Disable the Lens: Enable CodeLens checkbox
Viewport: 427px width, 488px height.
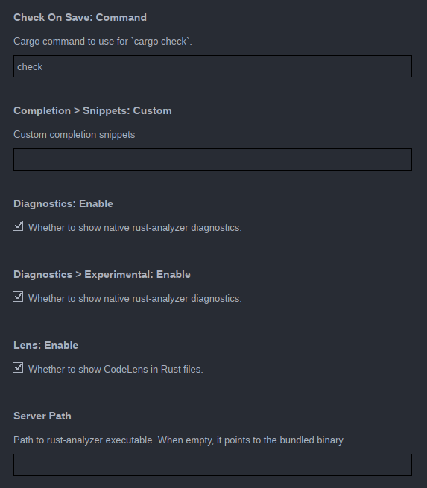pos(18,367)
